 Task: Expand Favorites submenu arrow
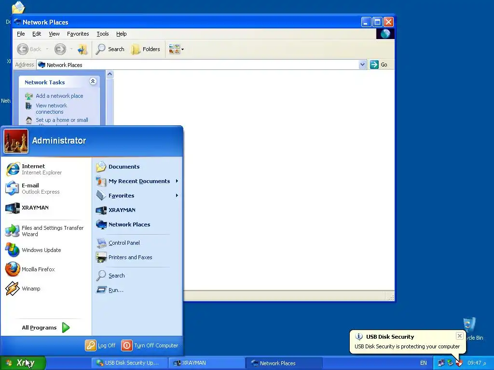[177, 196]
